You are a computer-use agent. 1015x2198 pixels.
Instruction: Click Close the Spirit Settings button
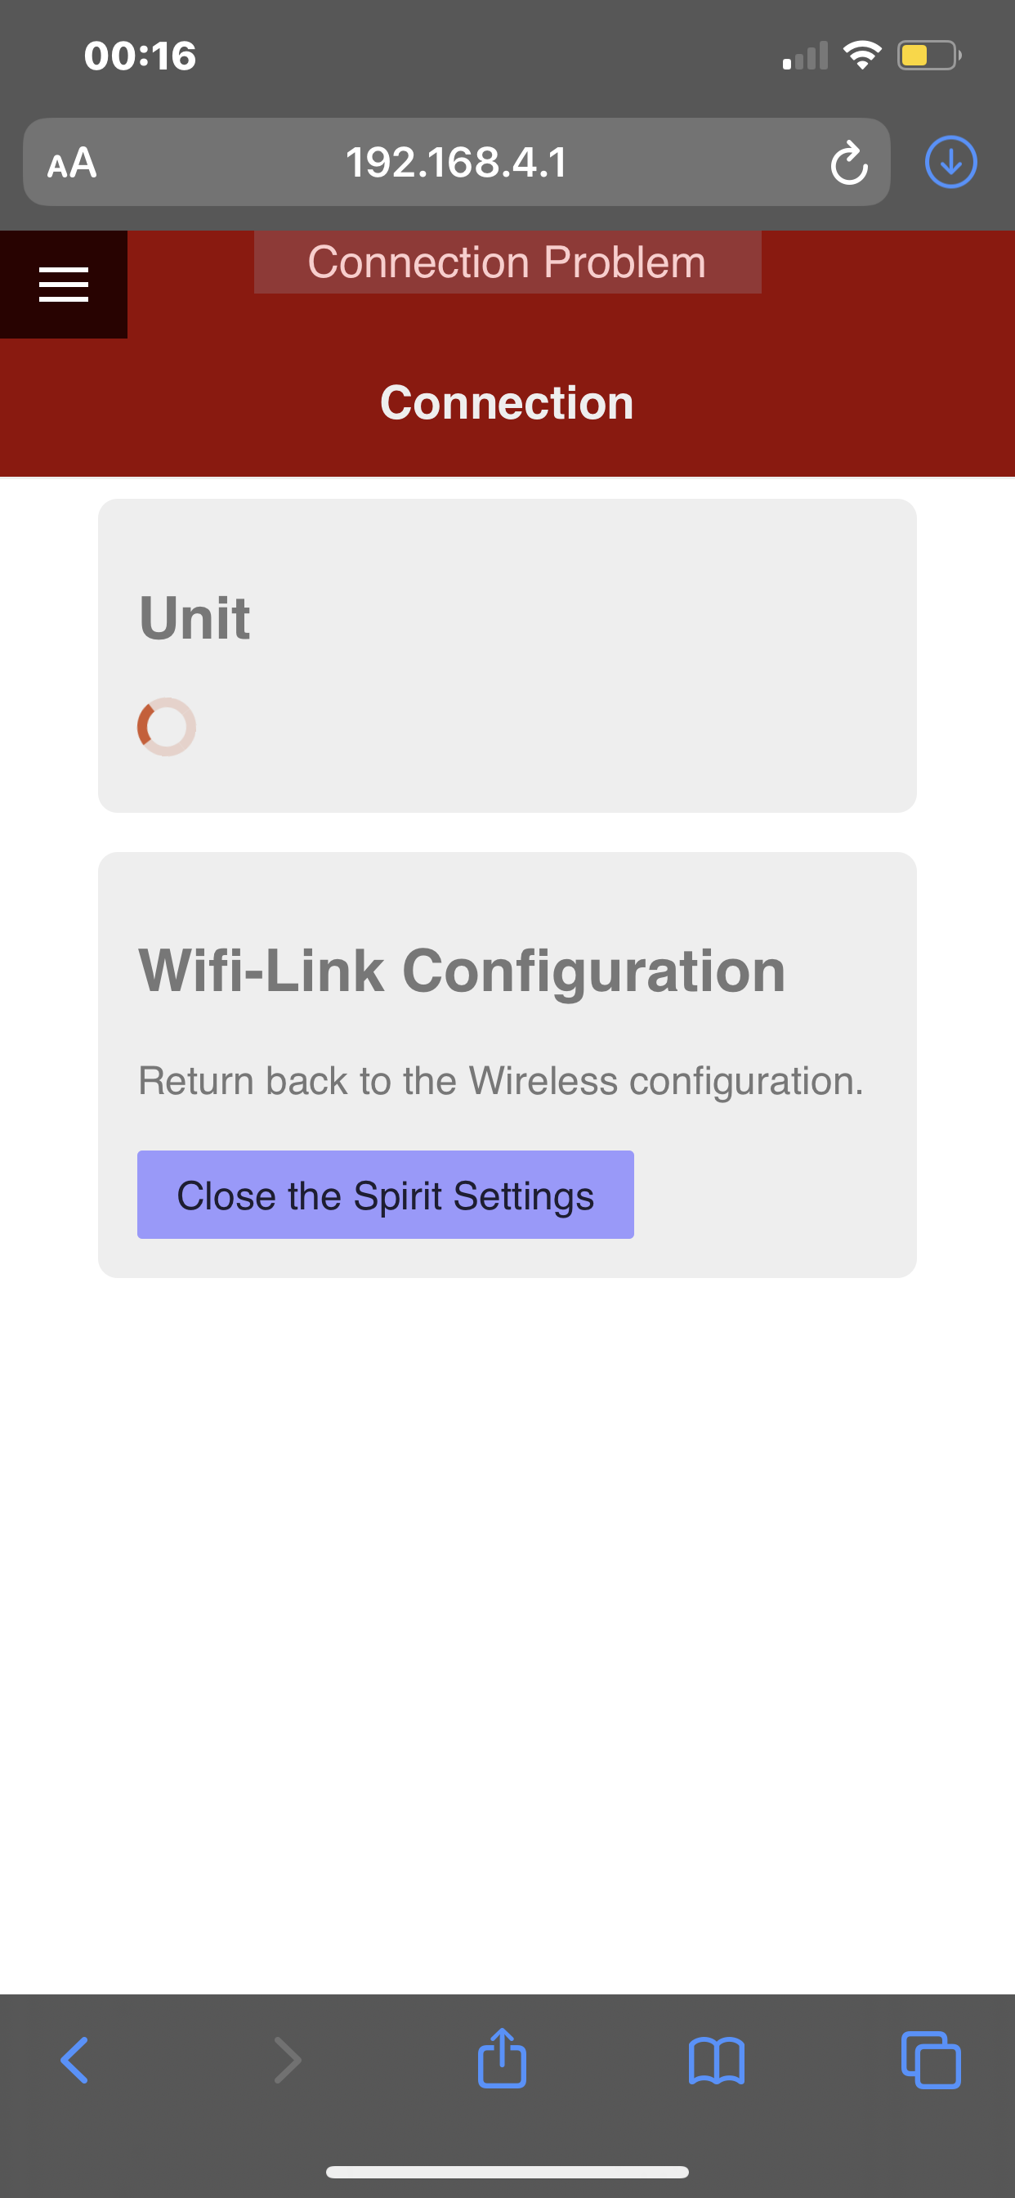[x=386, y=1195]
